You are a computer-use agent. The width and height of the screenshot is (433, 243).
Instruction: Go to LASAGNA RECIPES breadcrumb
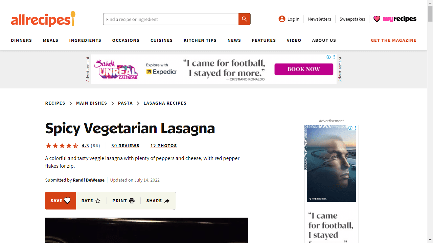tap(165, 103)
